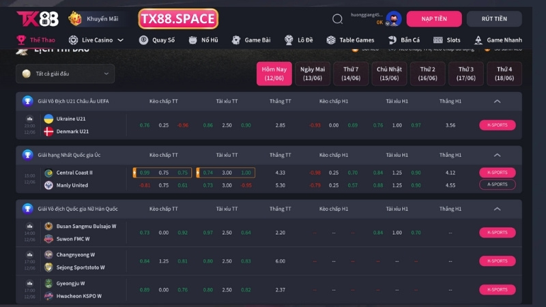The width and height of the screenshot is (546, 307).
Task: Click the TX88.SPACE banner button
Action: coord(178,19)
